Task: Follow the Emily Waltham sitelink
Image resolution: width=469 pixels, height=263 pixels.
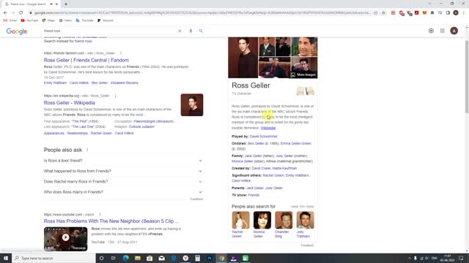Action: click(55, 83)
